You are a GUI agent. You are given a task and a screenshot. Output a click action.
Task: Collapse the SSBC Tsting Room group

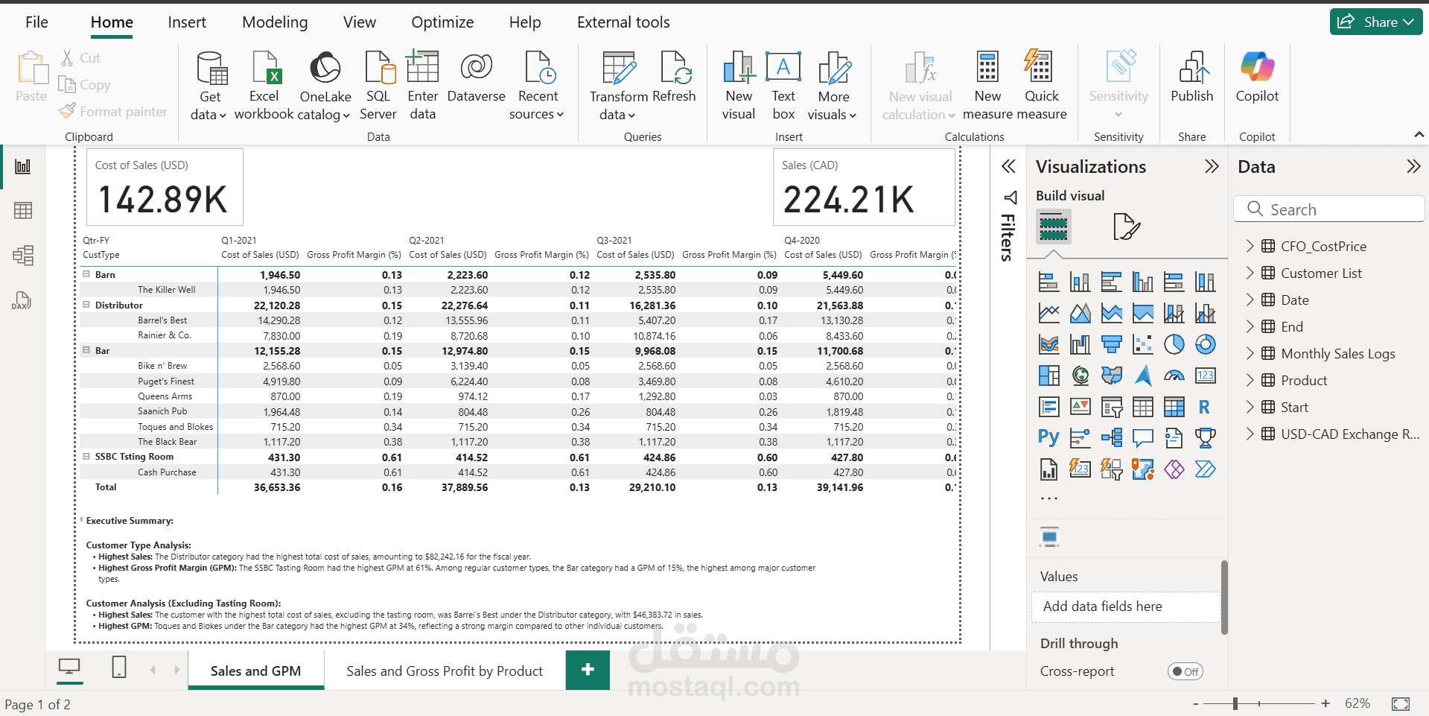tap(86, 456)
